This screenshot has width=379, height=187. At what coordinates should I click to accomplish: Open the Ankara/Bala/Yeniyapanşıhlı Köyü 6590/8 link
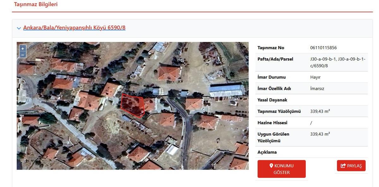tap(74, 27)
